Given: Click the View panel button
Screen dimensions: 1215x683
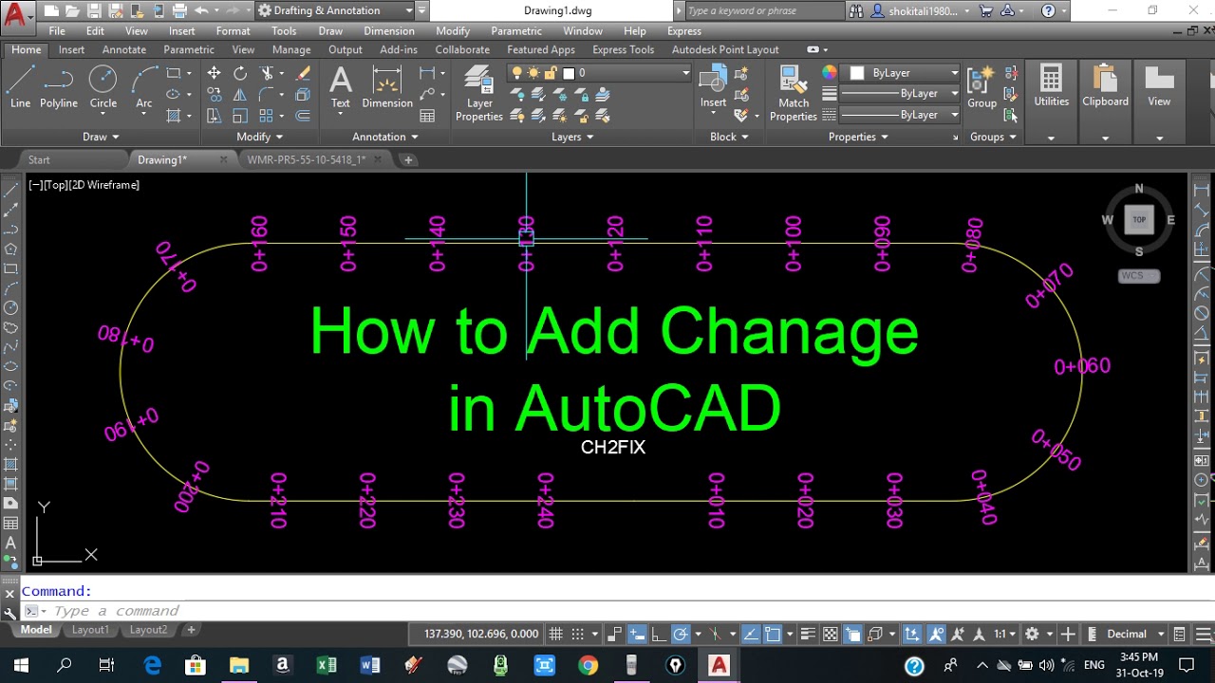Looking at the screenshot, I should point(1159,87).
